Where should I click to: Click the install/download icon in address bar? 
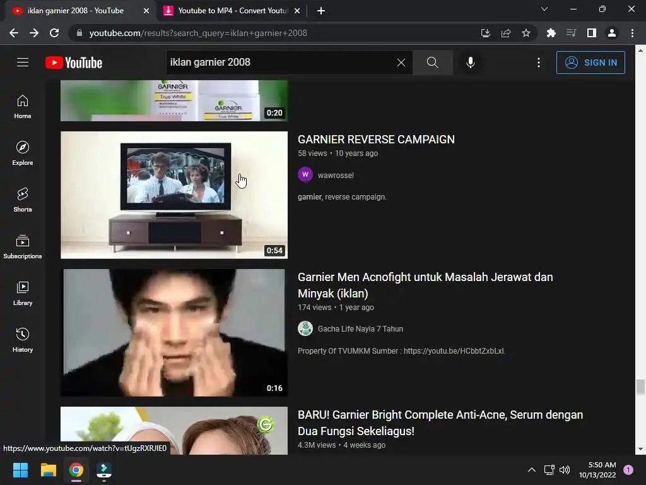[486, 33]
